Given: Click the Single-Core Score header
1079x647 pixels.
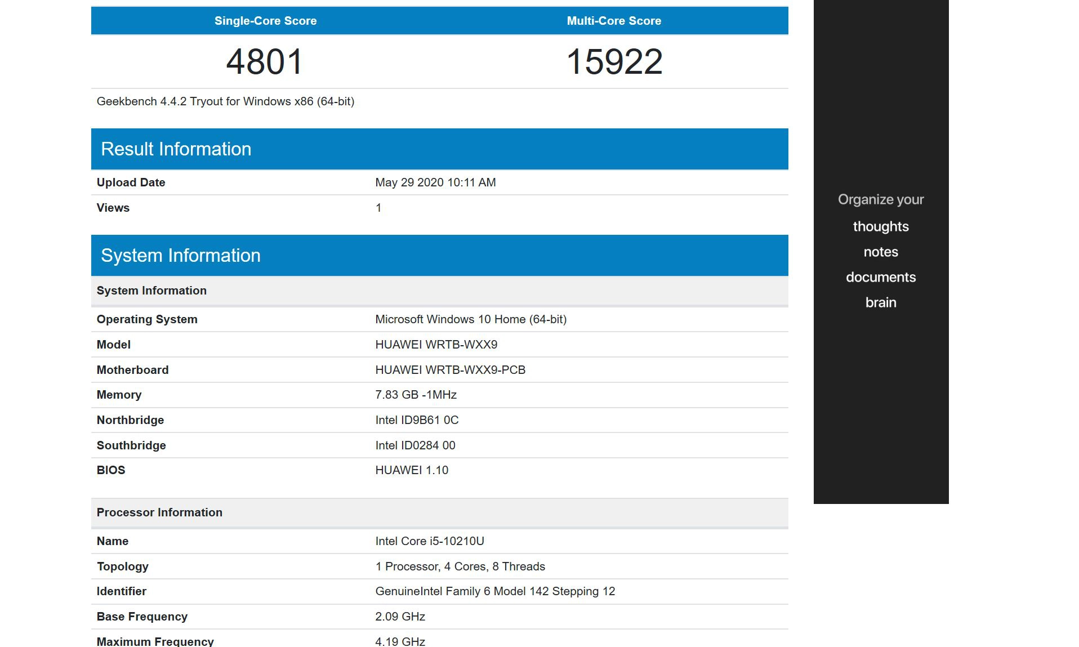Looking at the screenshot, I should (x=265, y=21).
